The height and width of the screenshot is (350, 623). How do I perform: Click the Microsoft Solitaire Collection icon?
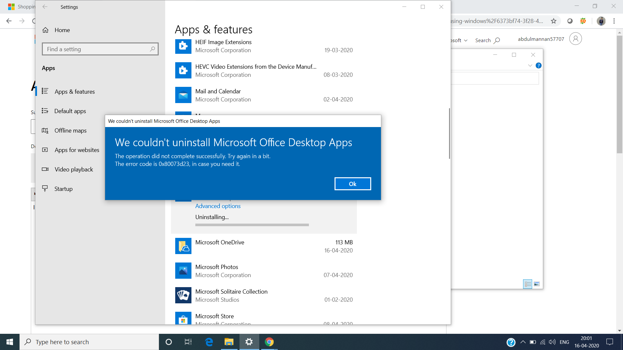point(183,295)
